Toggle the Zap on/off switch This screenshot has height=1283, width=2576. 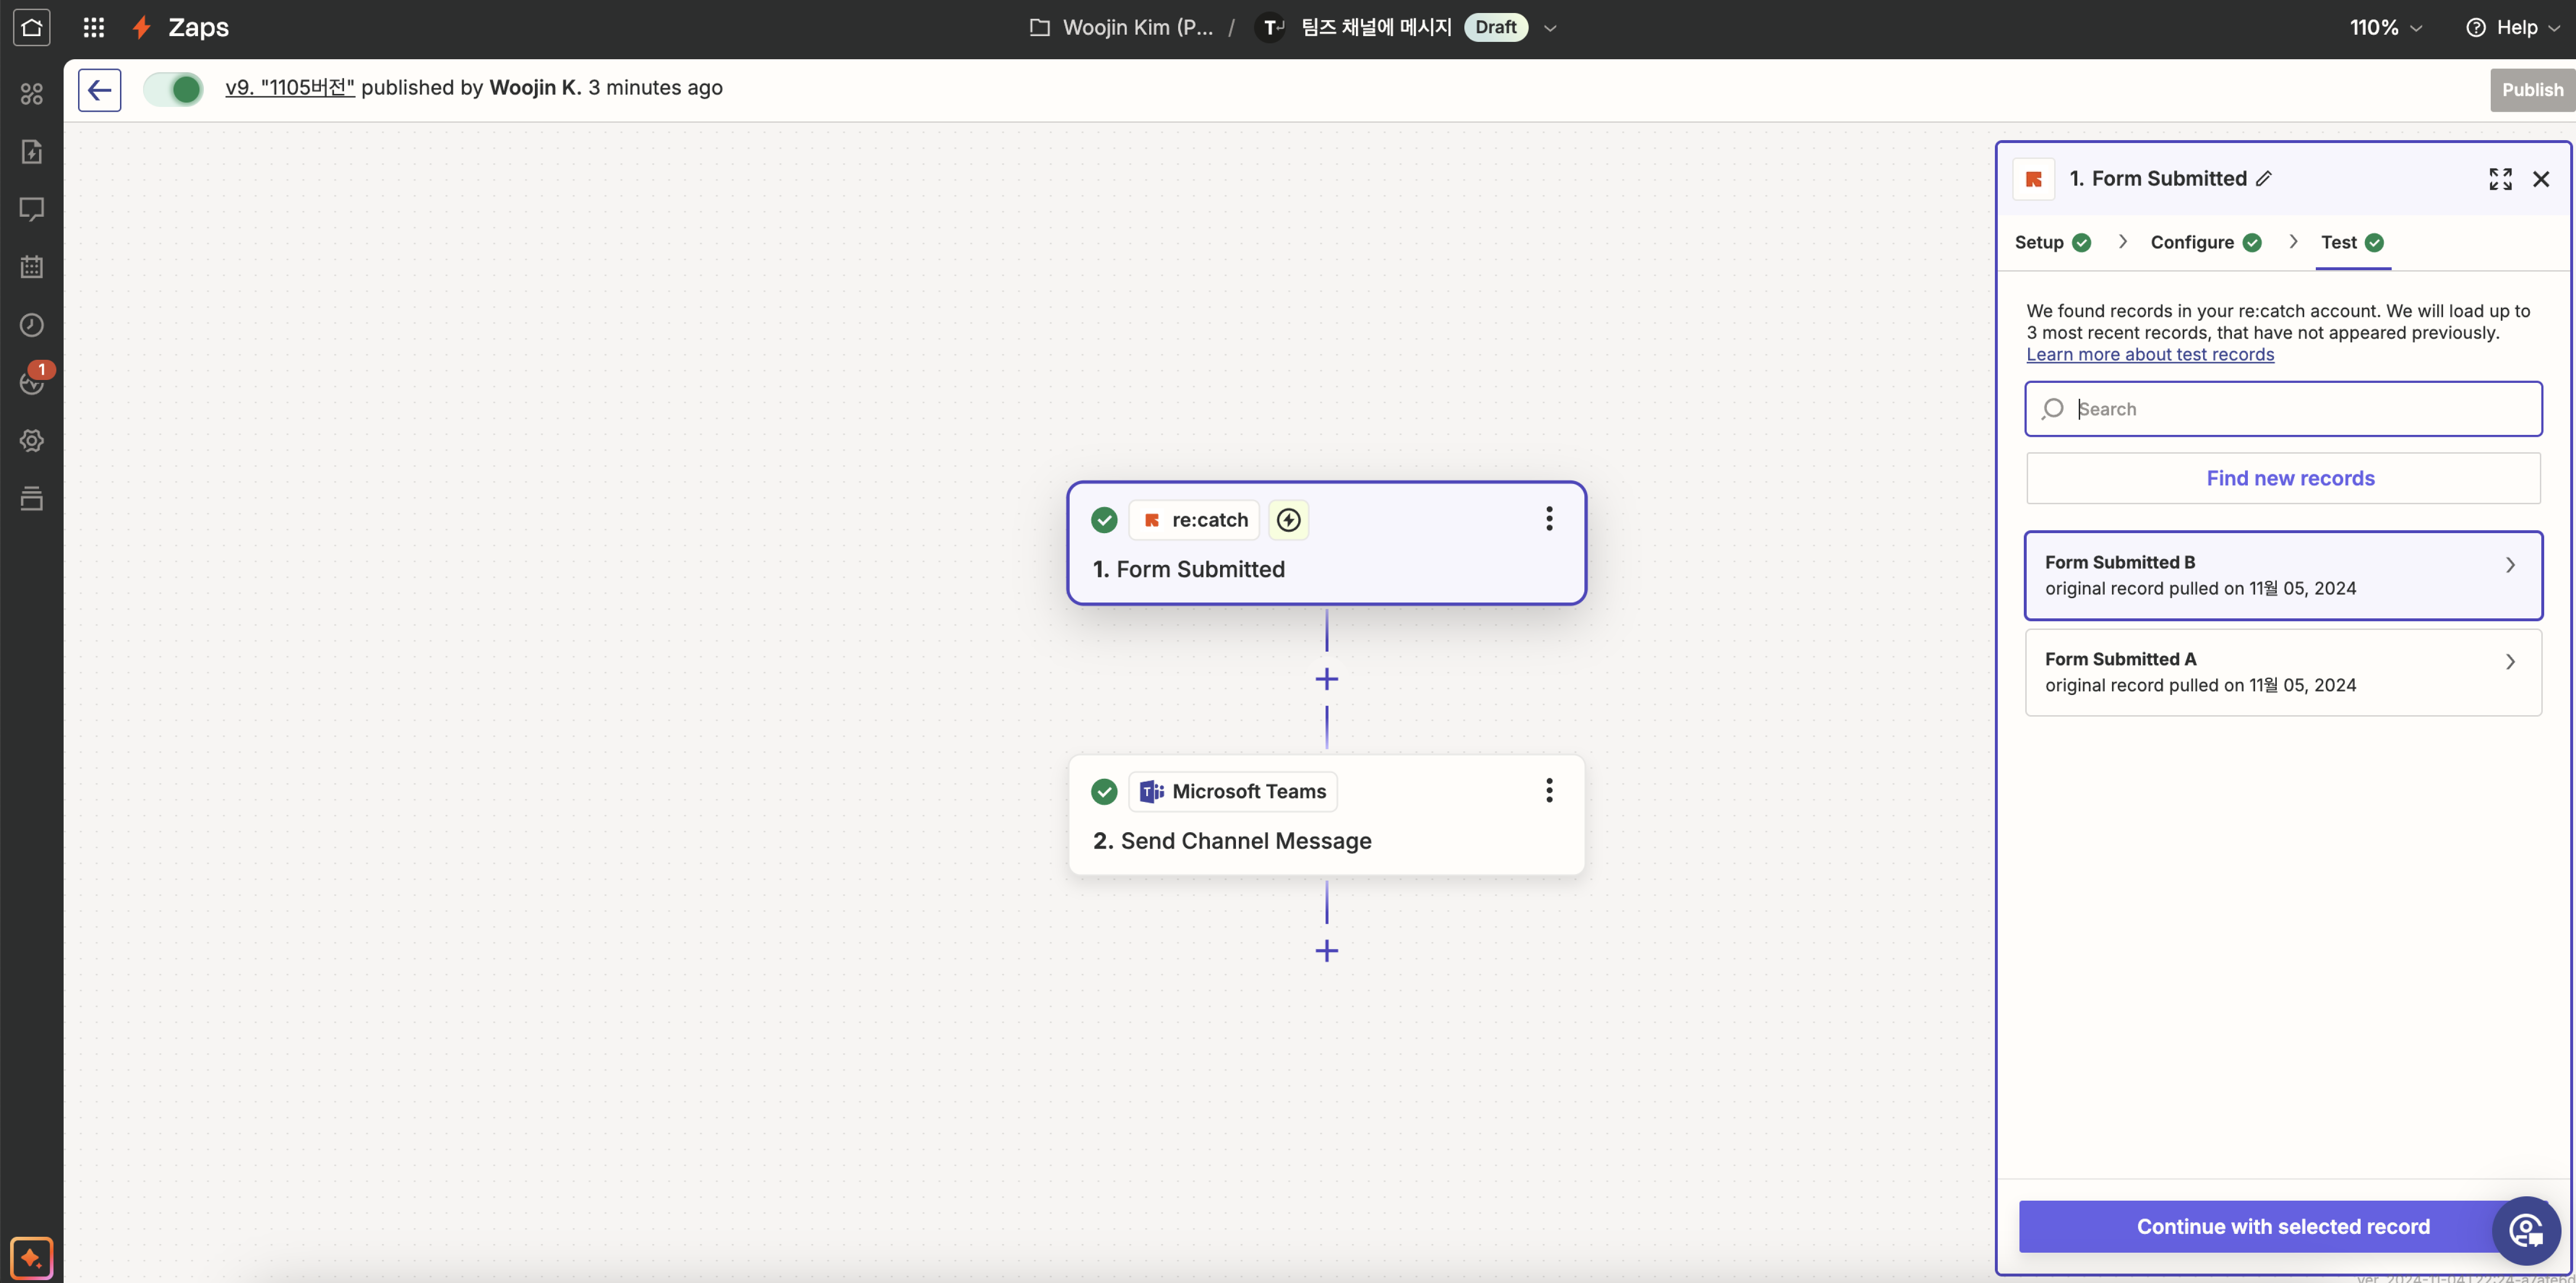(173, 90)
